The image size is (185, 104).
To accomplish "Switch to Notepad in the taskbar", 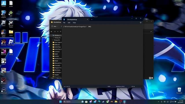I will tap(125, 102).
